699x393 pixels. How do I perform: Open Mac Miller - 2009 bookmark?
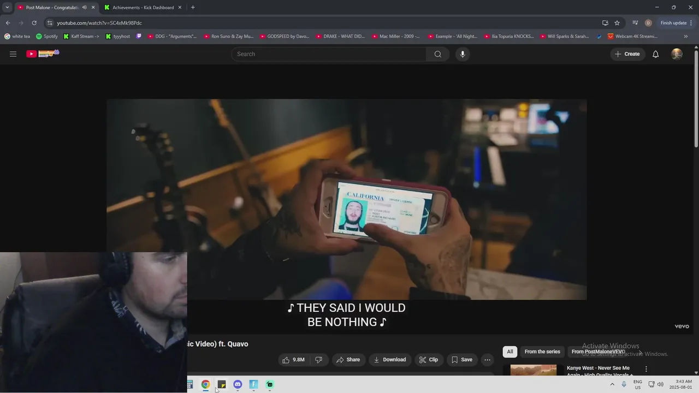pyautogui.click(x=396, y=37)
